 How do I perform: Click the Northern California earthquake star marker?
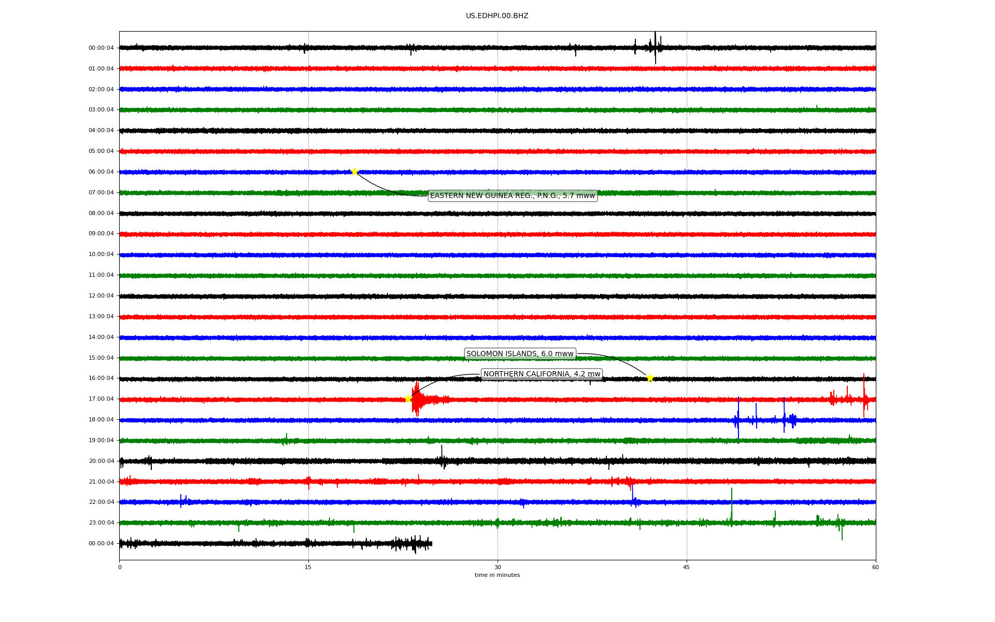point(408,399)
